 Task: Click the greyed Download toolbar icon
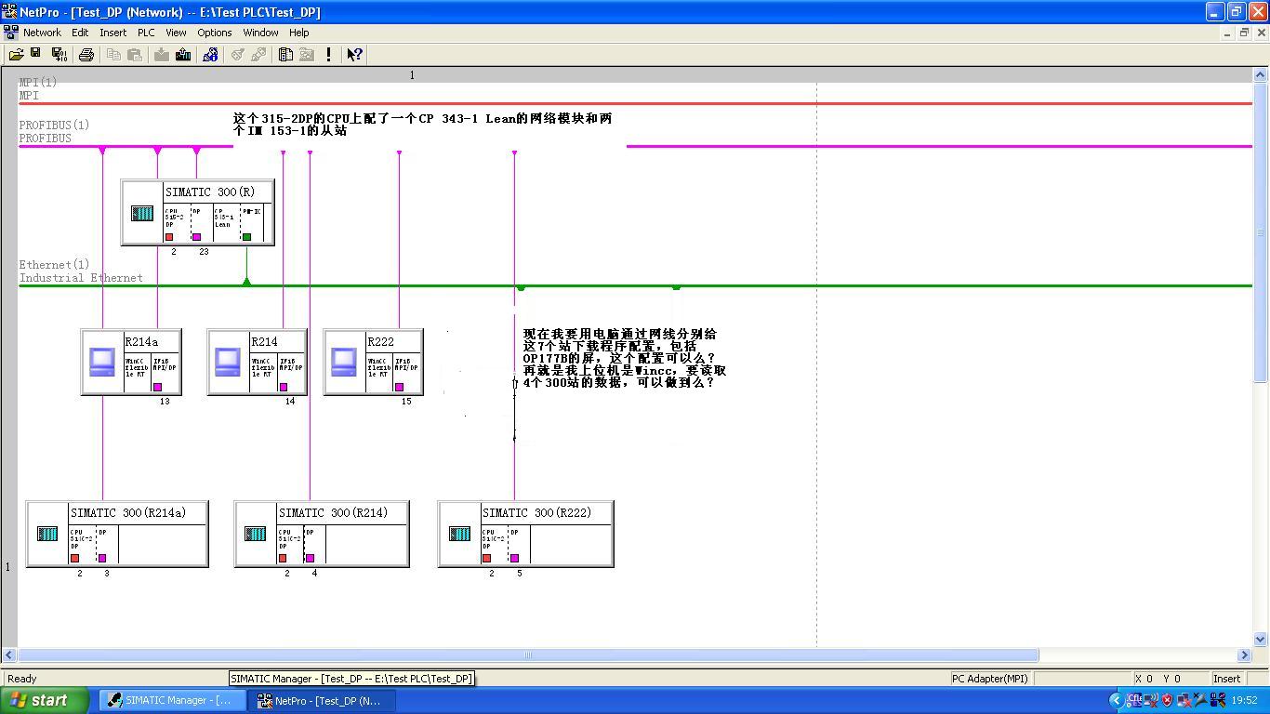[x=162, y=55]
